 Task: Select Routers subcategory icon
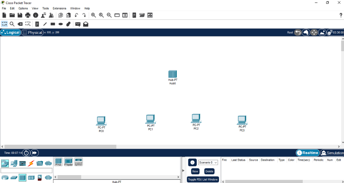click(5, 178)
